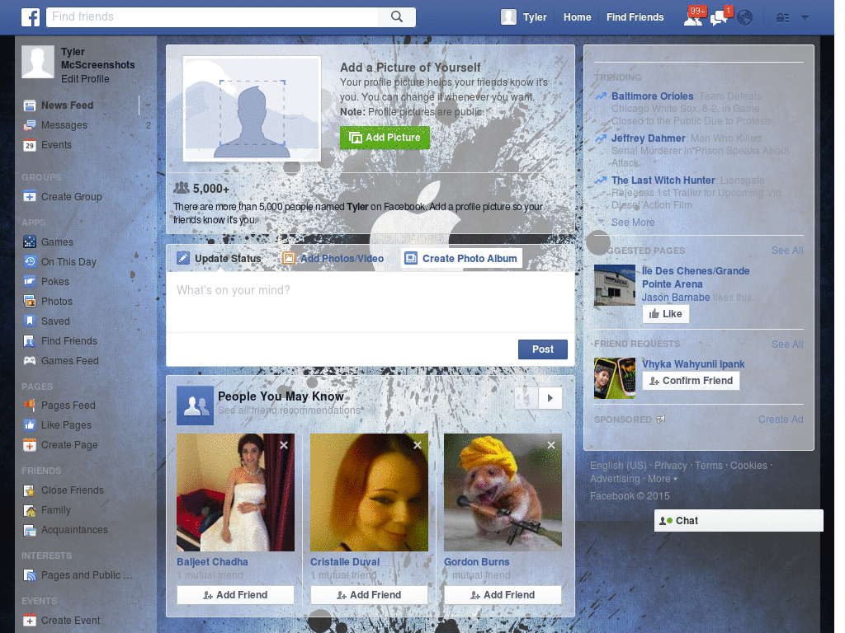Add Baljeet Chadha as friend

click(235, 595)
